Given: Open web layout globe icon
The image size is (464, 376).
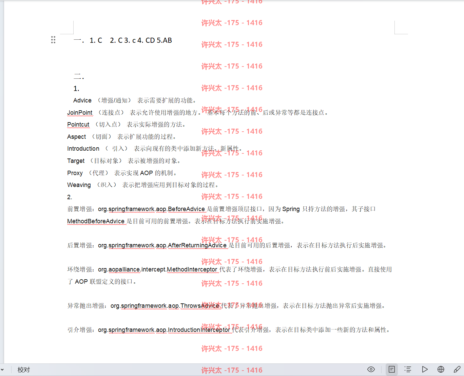Looking at the screenshot, I should click(441, 369).
